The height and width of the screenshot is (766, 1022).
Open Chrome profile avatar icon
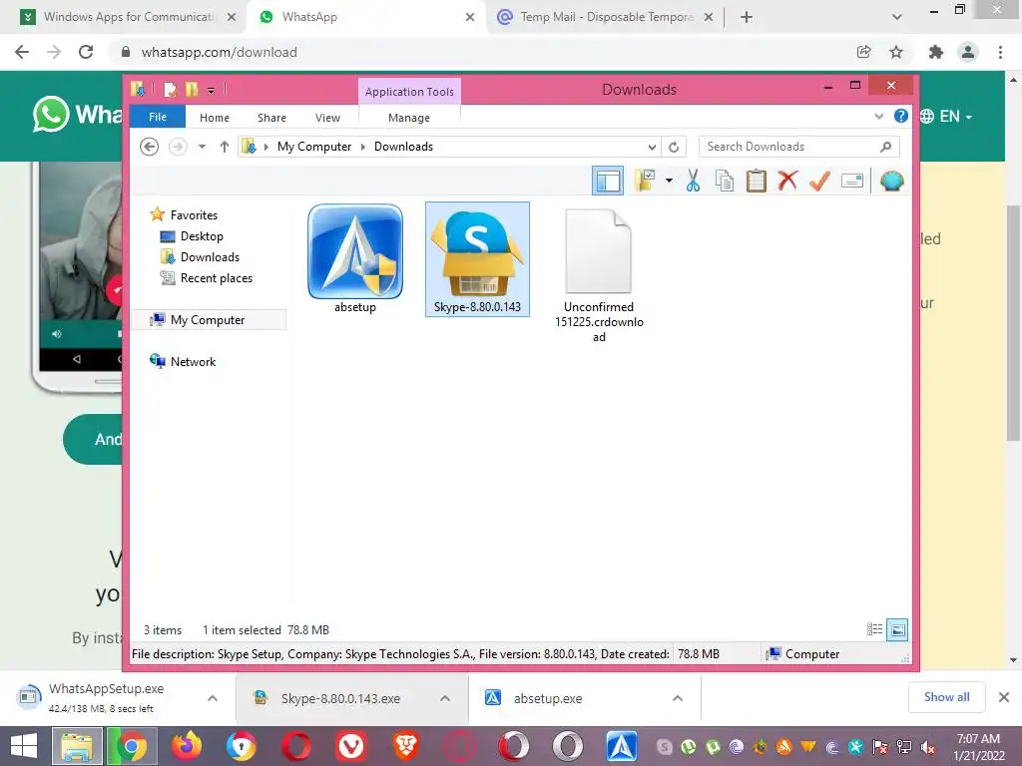968,52
